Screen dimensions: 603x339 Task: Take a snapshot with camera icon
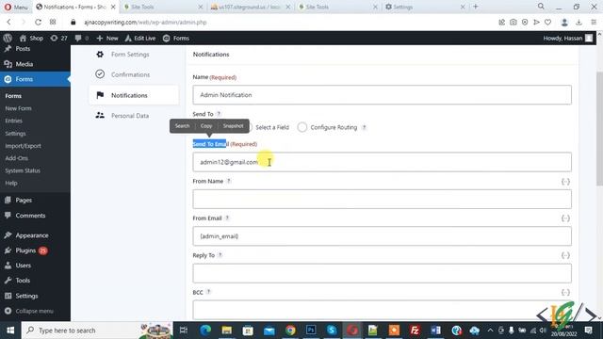(513, 23)
